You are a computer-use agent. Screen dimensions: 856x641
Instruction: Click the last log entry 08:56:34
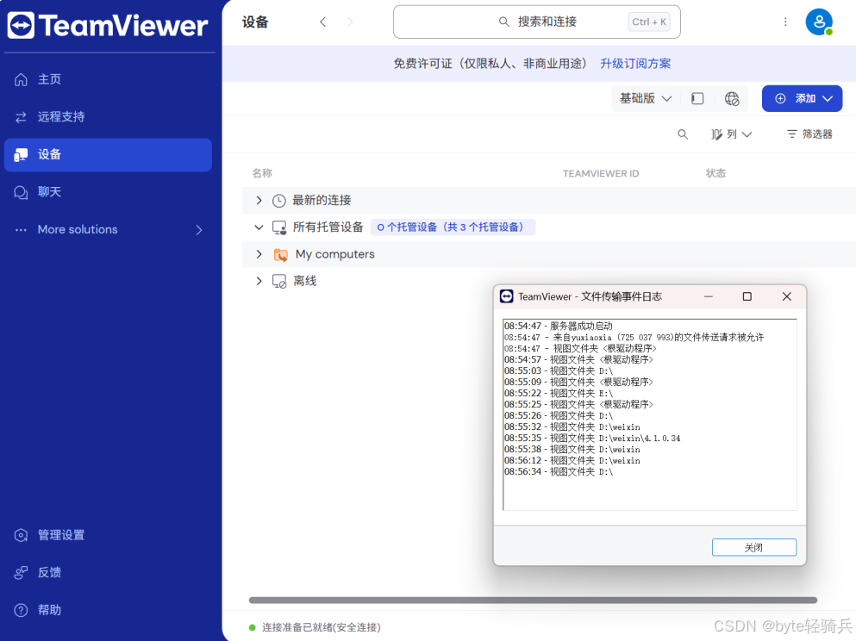[x=559, y=472]
